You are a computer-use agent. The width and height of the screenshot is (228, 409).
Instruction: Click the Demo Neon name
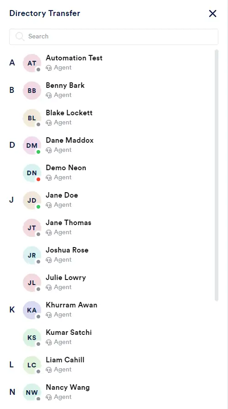66,168
